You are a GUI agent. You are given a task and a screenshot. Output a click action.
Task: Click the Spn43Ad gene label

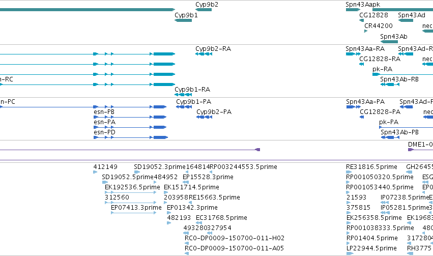412,15
